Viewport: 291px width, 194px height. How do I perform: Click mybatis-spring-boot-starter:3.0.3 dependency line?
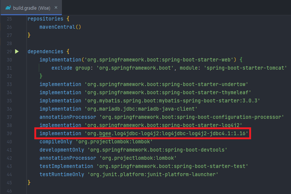click(150, 101)
